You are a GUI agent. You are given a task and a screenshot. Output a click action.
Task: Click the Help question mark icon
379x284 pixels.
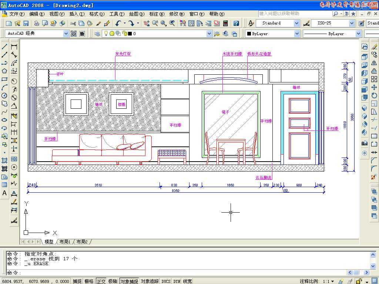tap(236, 23)
